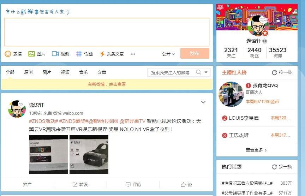This screenshot has height=196, width=305.
Task: Open the #父母辅导孩子作业有多...# topic
Action: pyautogui.click(x=247, y=193)
